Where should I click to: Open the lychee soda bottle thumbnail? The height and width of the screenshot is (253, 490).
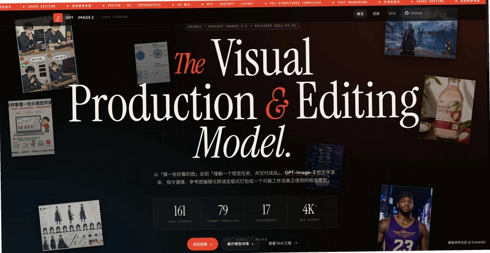coord(447,109)
